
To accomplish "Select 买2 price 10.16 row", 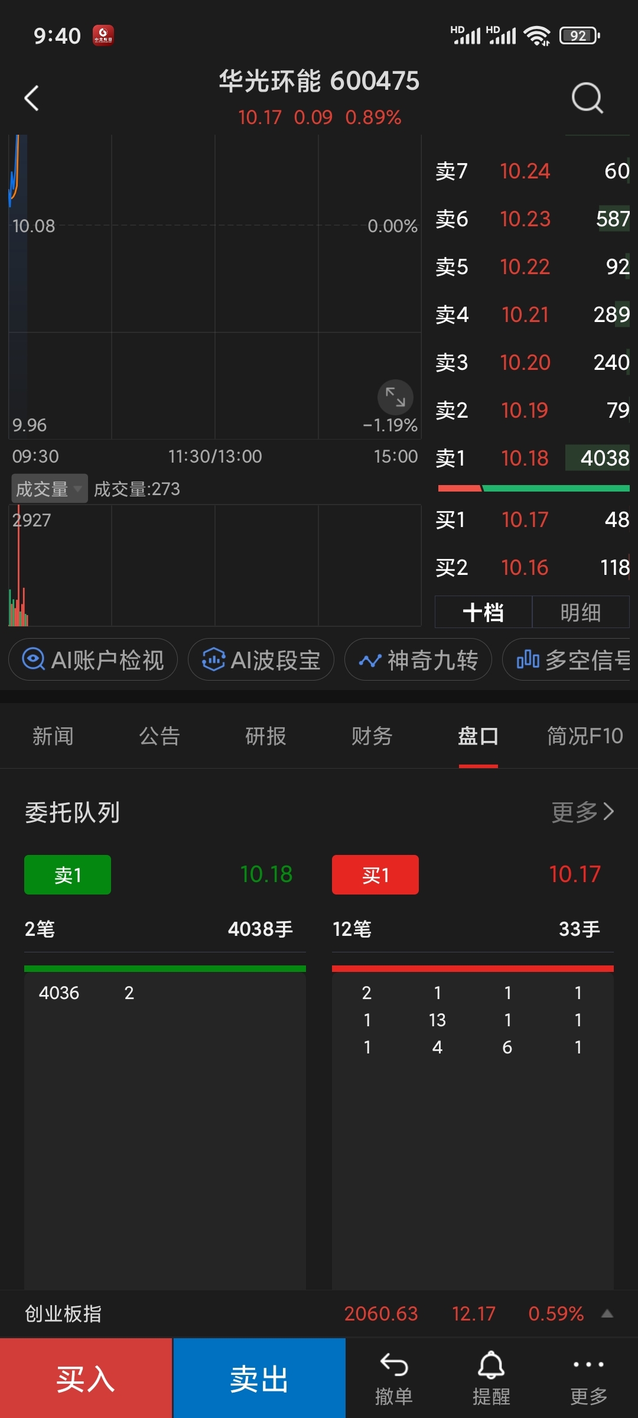I will (532, 567).
